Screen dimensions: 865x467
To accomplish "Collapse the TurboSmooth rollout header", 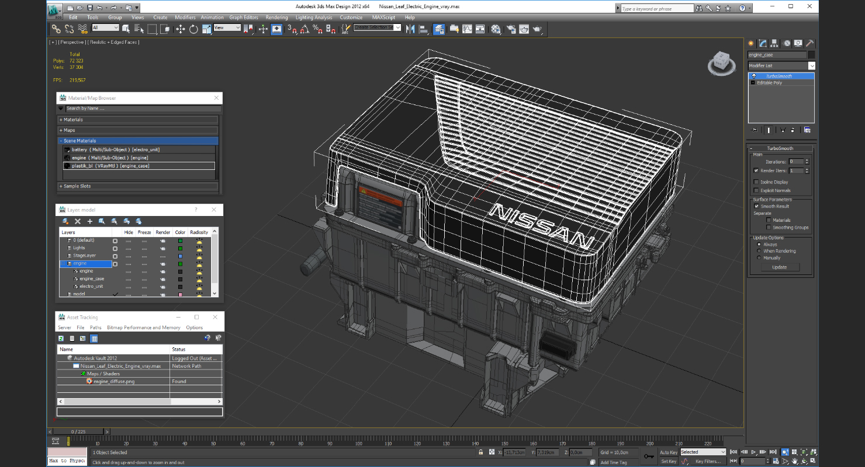I will pos(781,148).
